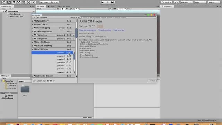Collapse the SampleScene tree node

[x=3, y=11]
